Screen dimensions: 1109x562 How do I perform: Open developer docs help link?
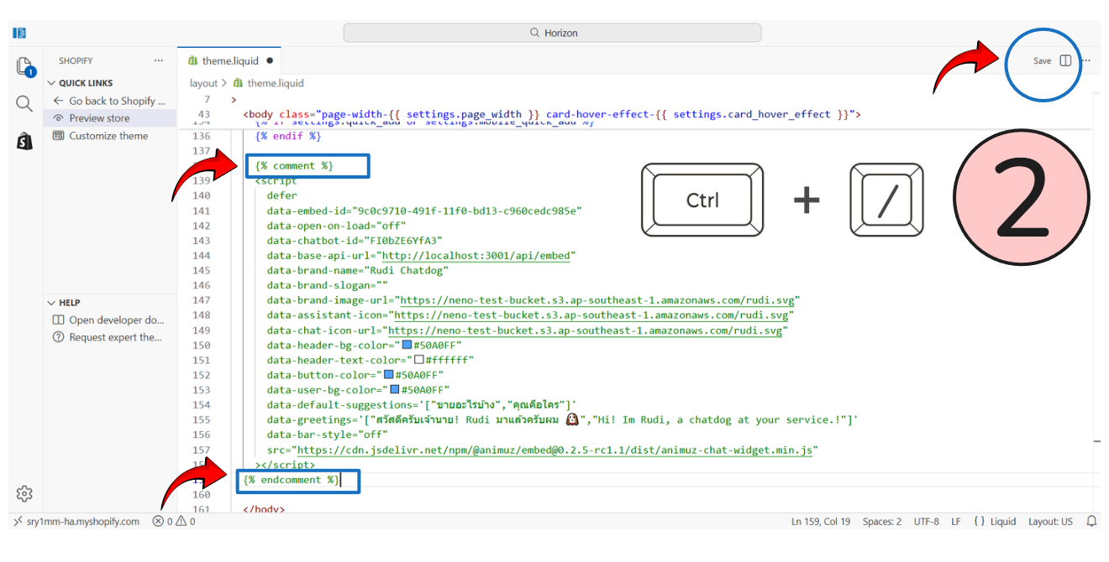(x=110, y=320)
